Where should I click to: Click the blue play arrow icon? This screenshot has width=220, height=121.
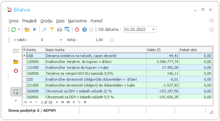click(35, 30)
